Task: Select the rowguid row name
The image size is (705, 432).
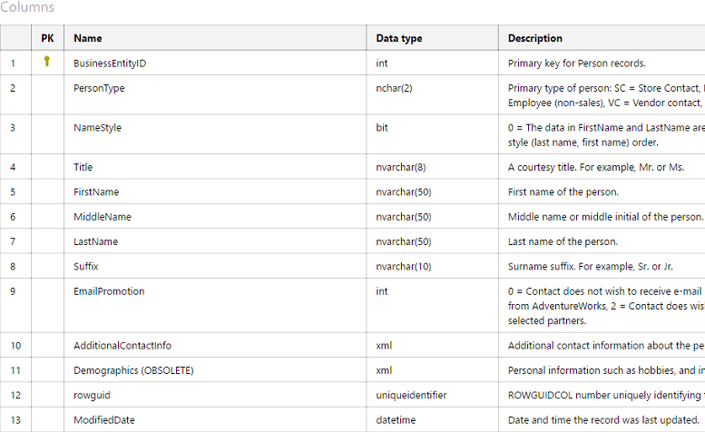Action: point(92,395)
